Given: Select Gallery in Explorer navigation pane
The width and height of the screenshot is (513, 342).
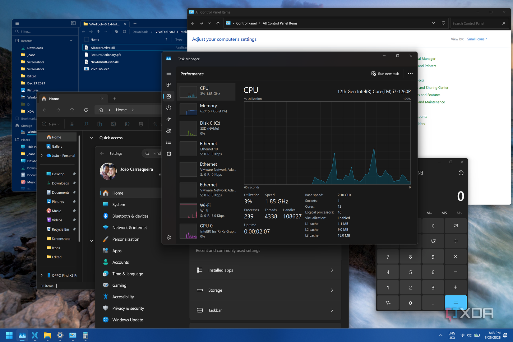Looking at the screenshot, I should tap(57, 146).
